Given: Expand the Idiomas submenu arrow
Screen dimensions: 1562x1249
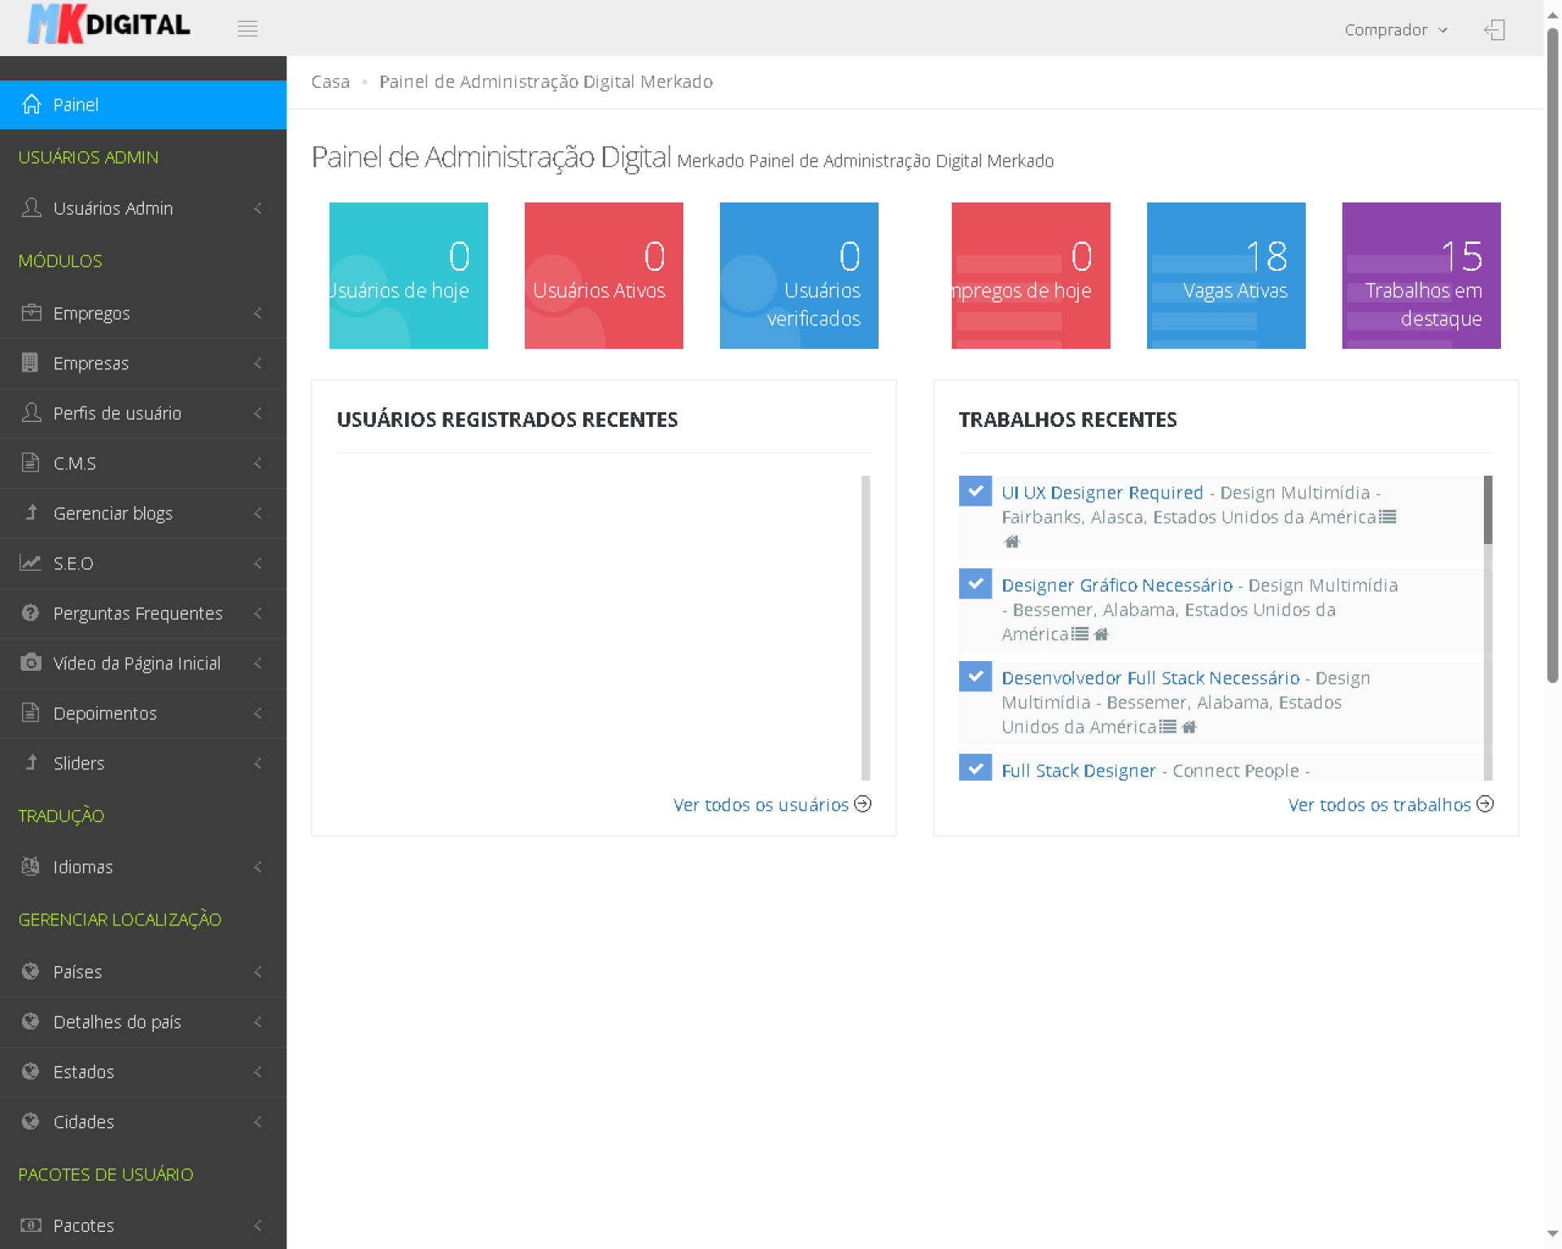Looking at the screenshot, I should (x=258, y=867).
